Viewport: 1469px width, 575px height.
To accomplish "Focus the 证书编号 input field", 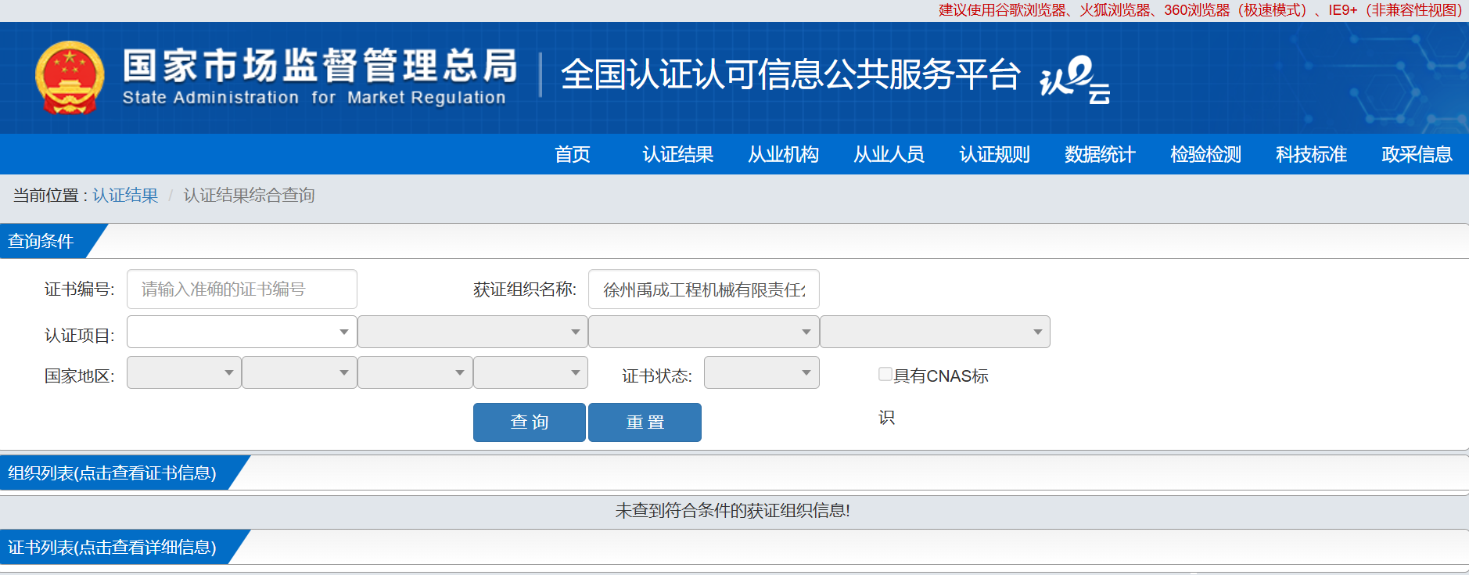I will tap(242, 289).
